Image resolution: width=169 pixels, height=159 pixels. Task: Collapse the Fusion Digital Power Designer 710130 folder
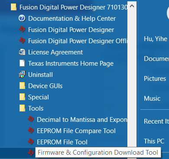point(73,7)
